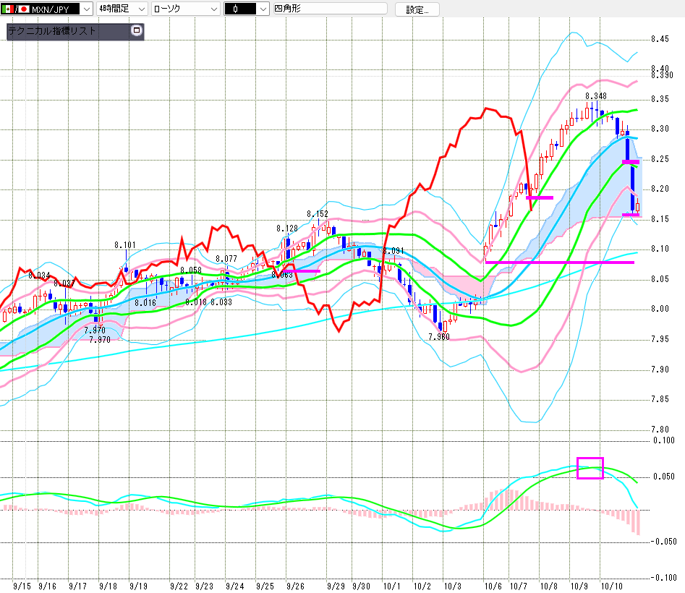The image size is (685, 593).
Task: Click the 7.960 low price label
Action: (x=439, y=337)
